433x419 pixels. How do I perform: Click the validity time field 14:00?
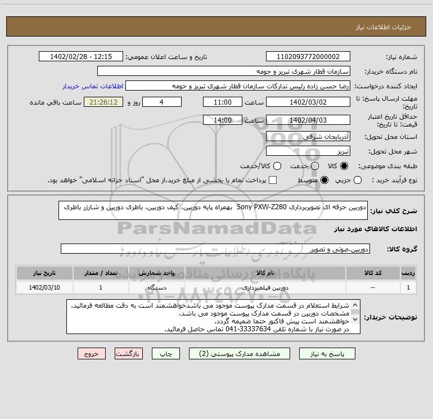(x=223, y=120)
